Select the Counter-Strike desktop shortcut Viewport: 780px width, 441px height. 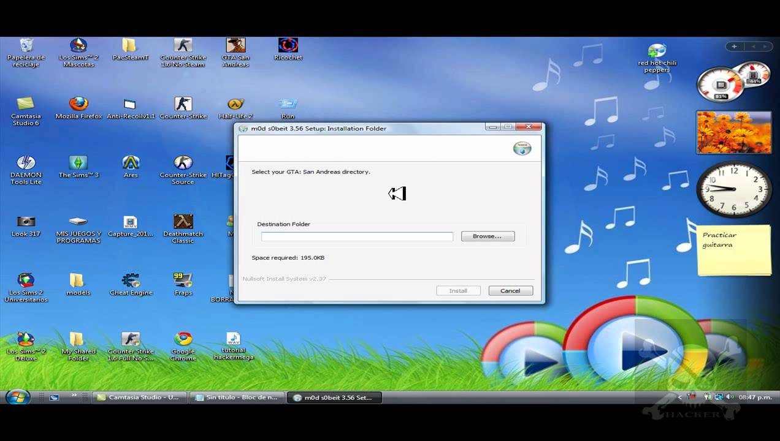click(x=183, y=108)
